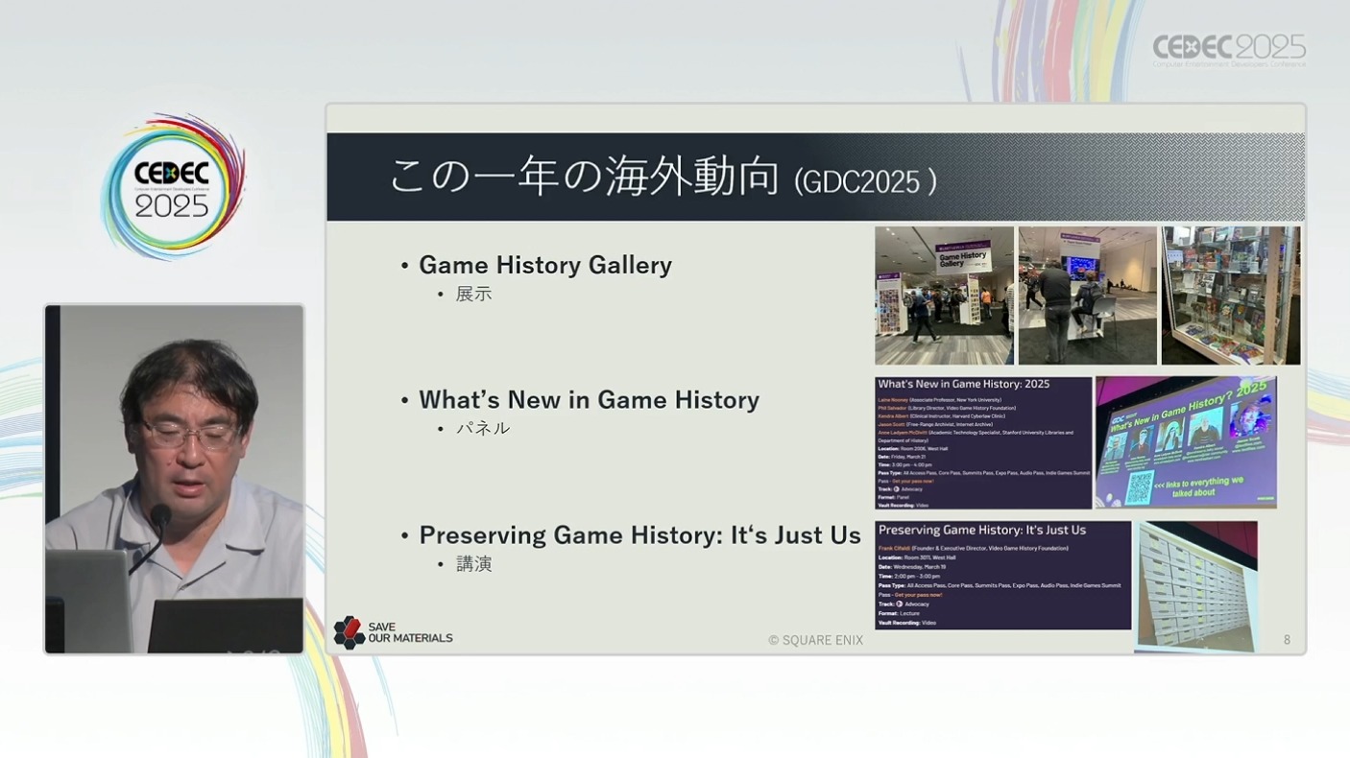1350x758 pixels.
Task: Open the glass display case photo
Action: tap(1230, 296)
